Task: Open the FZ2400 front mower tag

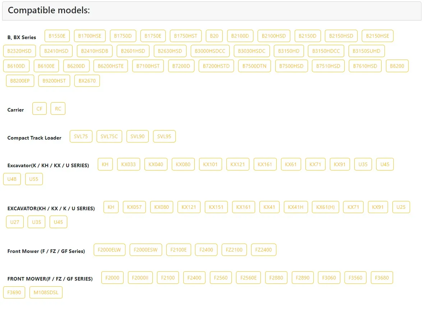Action: (x=264, y=250)
